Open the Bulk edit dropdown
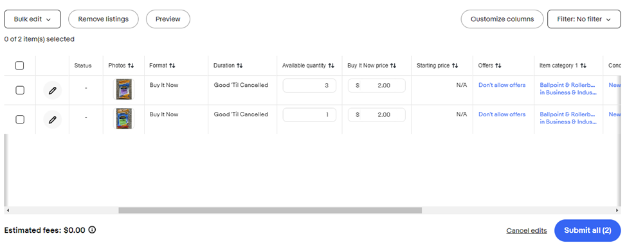The height and width of the screenshot is (245, 627). [x=32, y=19]
